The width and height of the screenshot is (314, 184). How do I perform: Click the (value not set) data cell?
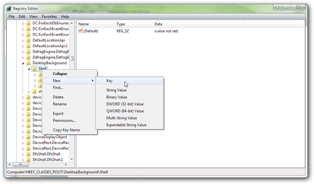(x=166, y=31)
